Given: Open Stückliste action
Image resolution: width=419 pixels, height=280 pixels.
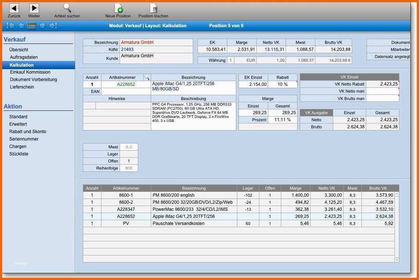Looking at the screenshot, I should point(19,154).
